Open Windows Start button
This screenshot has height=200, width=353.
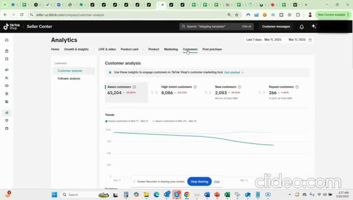click(54, 195)
